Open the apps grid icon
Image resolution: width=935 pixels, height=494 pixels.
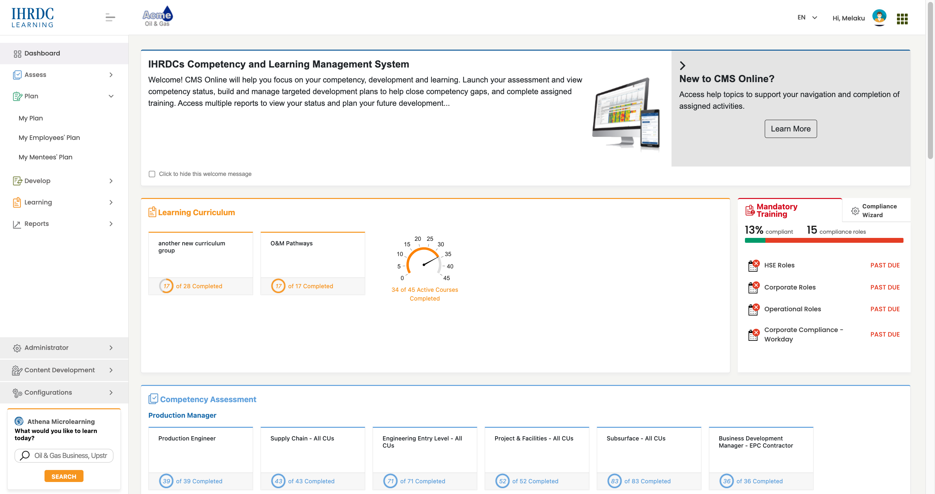coord(902,19)
